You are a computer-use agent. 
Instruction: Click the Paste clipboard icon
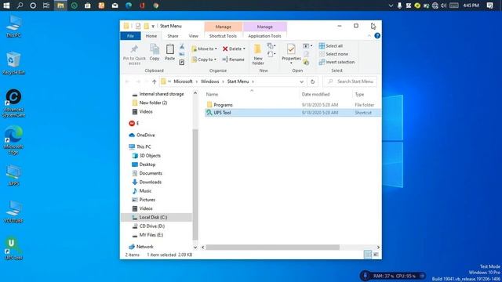[x=169, y=49]
